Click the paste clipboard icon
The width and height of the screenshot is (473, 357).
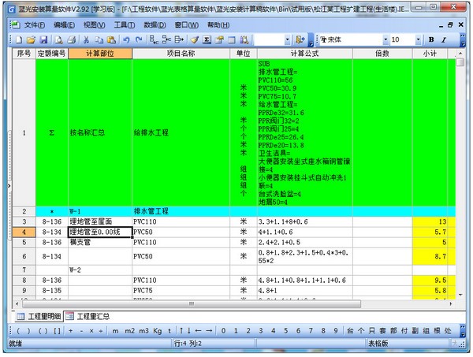click(111, 39)
